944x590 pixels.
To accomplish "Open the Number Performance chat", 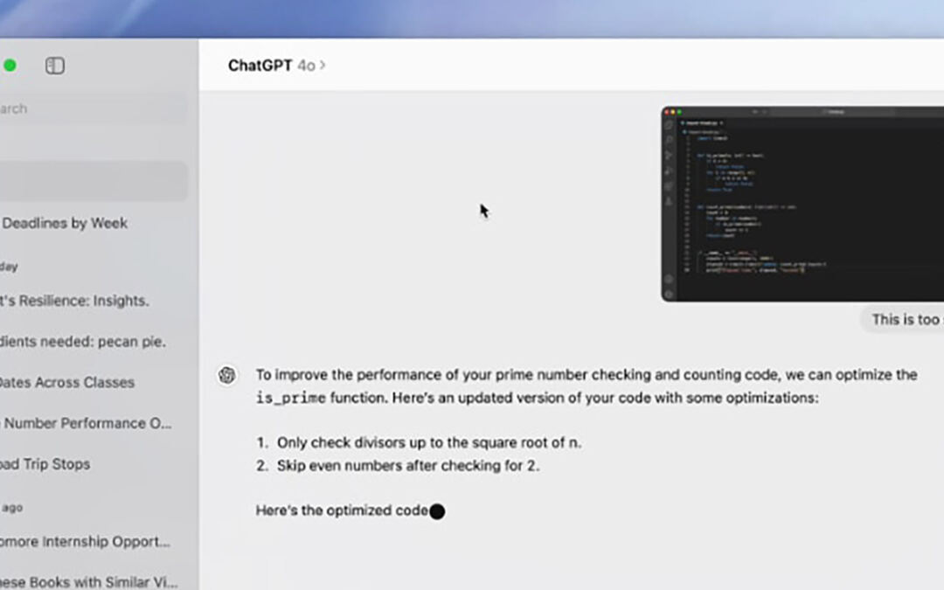I will pos(86,423).
